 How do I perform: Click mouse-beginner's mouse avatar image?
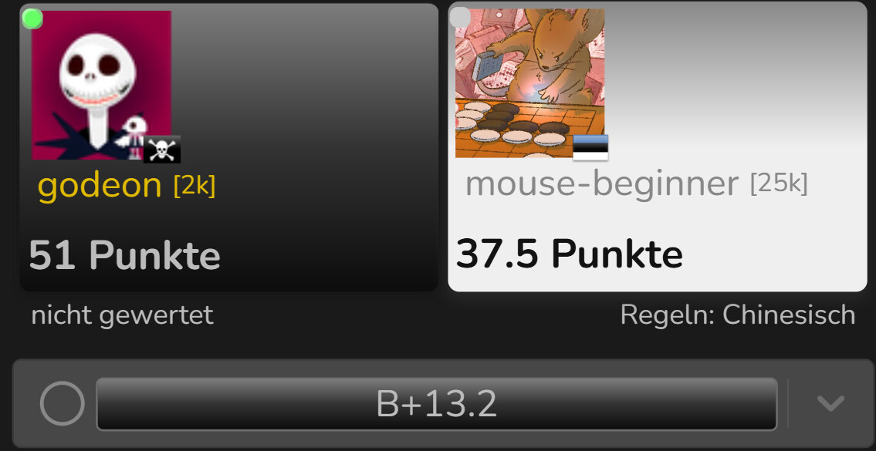(x=529, y=83)
